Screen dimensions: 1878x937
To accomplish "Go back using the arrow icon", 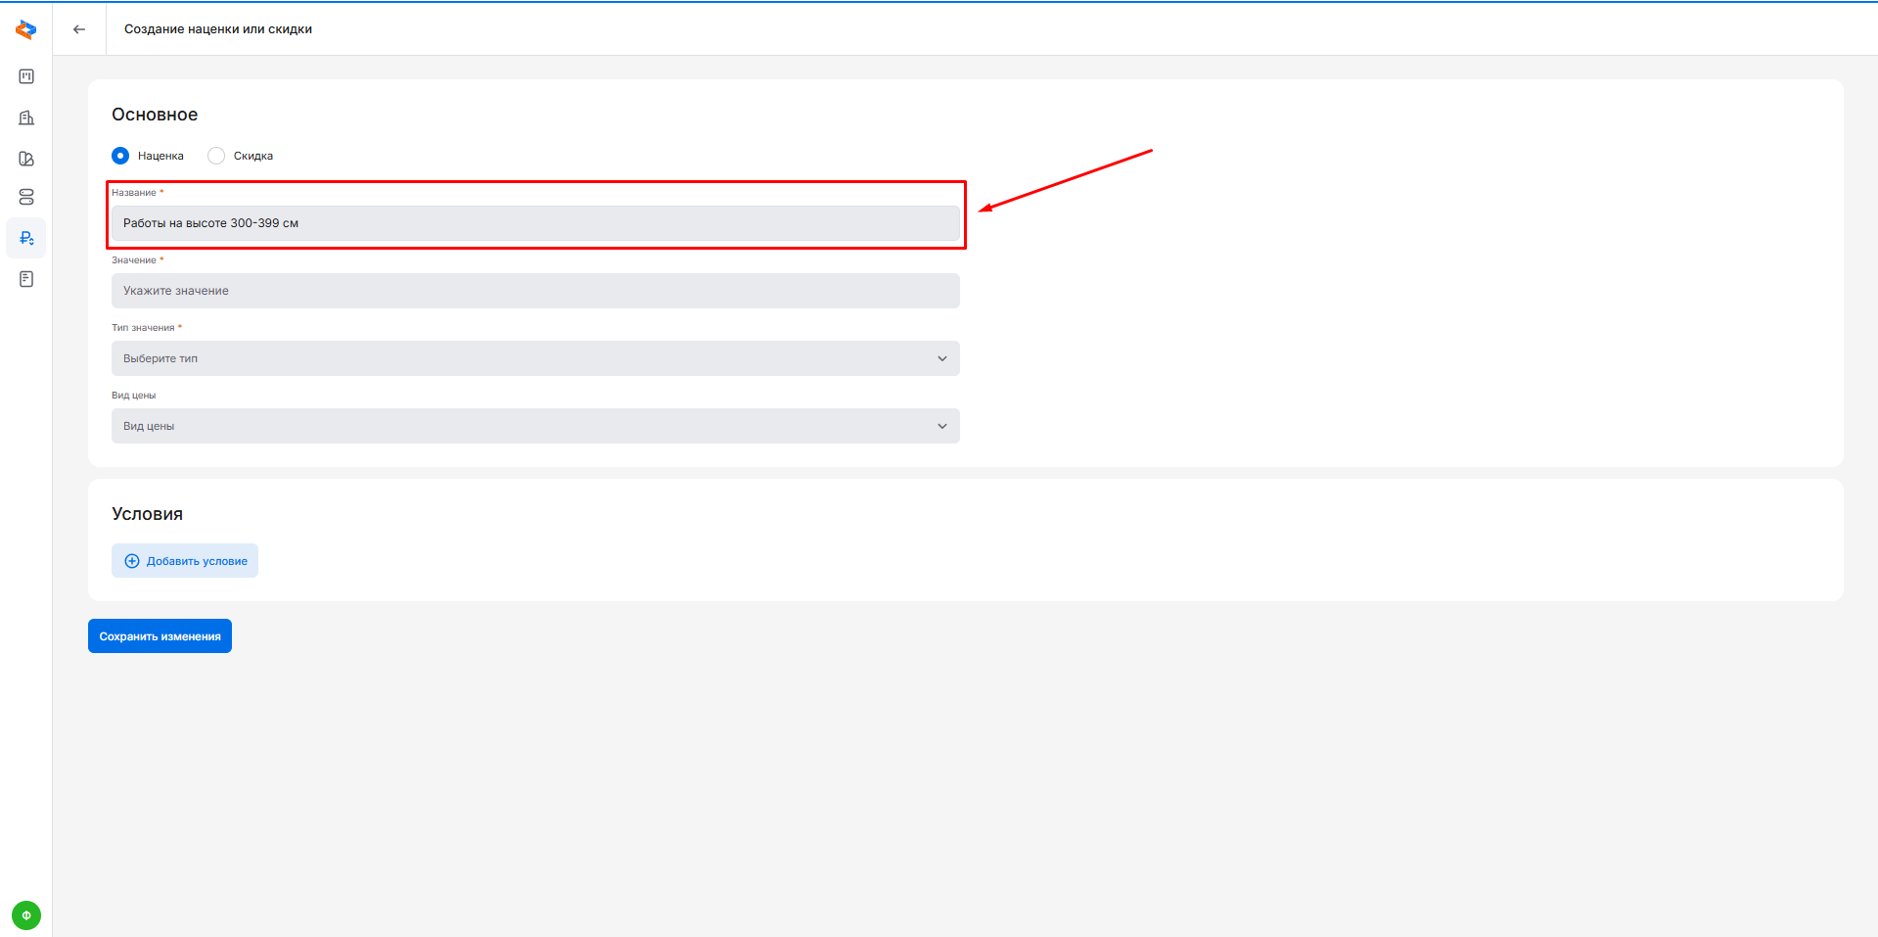I will 79,29.
